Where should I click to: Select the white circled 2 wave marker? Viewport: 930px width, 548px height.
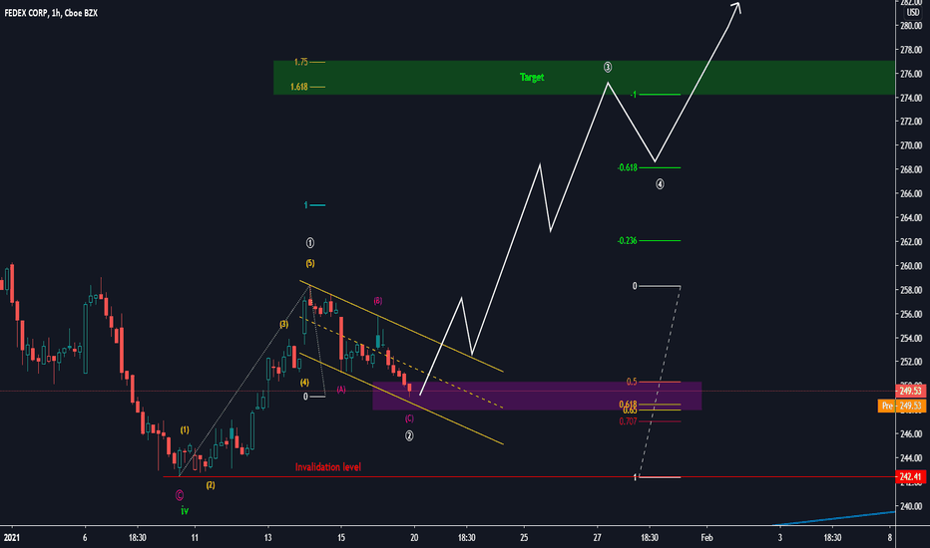[409, 436]
